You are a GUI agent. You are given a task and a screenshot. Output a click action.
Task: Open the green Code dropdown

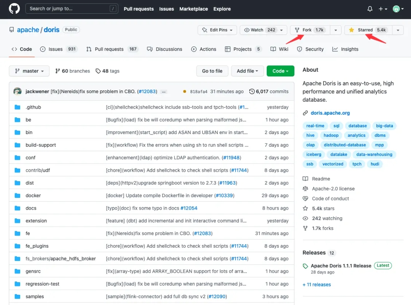[x=280, y=71]
